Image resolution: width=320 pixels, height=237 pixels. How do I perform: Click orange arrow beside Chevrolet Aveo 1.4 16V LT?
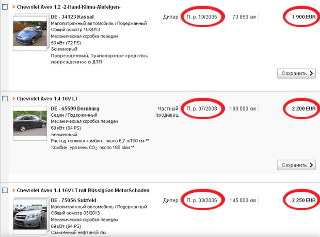point(13,98)
